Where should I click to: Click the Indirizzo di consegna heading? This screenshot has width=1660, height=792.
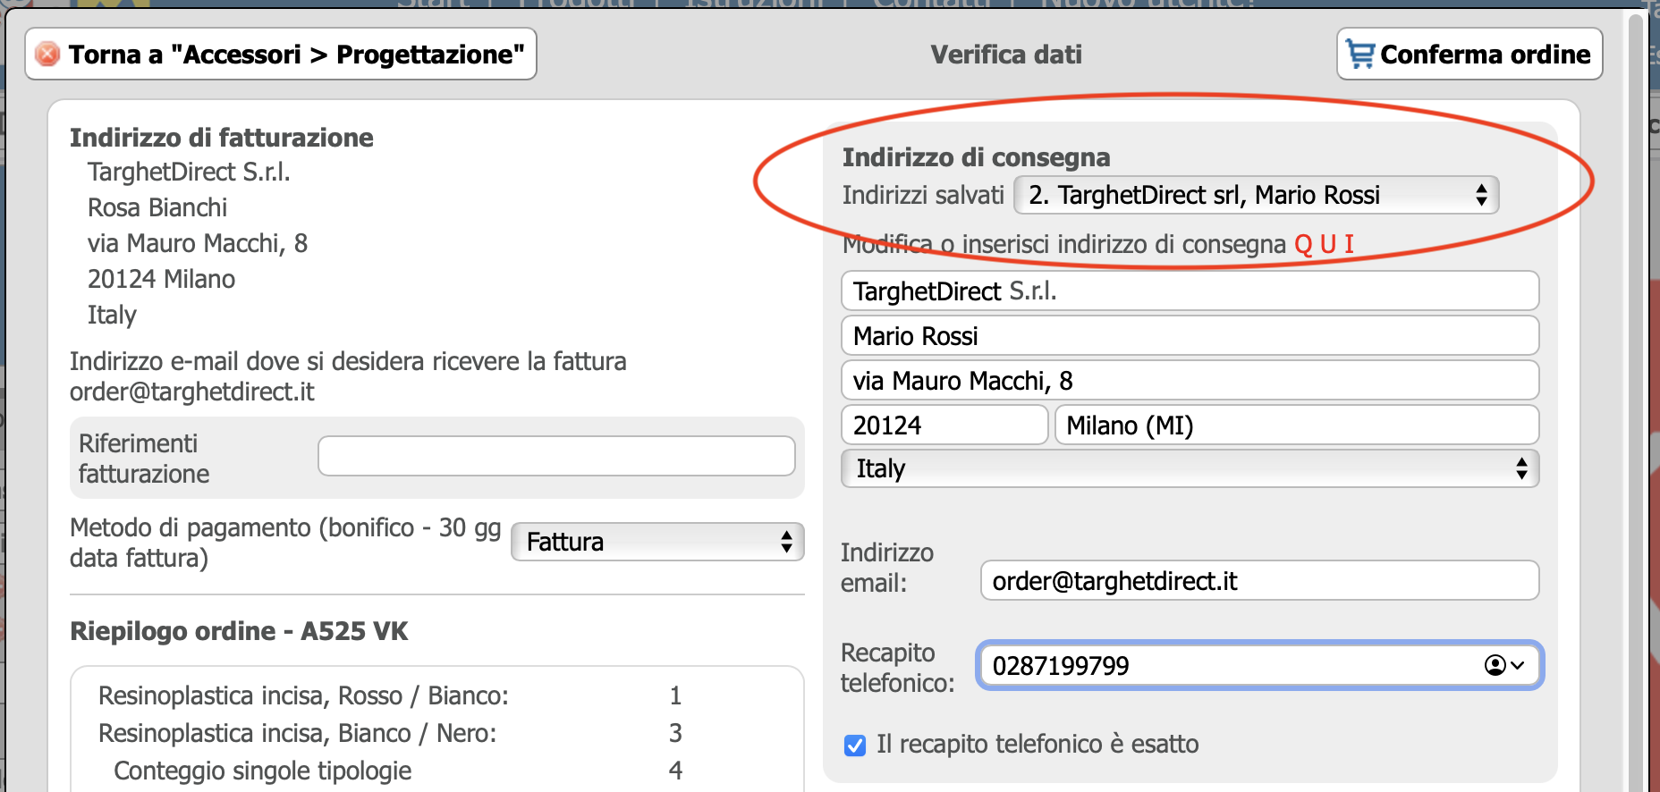click(x=976, y=157)
